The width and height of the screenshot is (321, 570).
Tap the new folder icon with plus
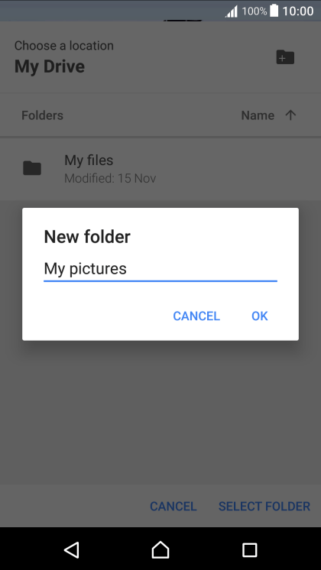tap(285, 57)
